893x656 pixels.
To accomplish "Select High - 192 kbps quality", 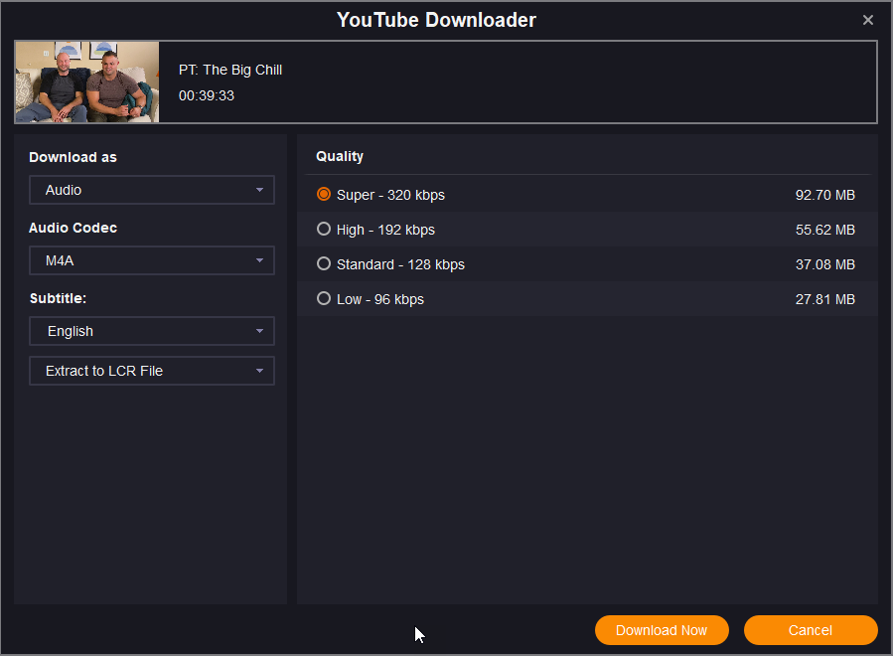I will (x=324, y=230).
